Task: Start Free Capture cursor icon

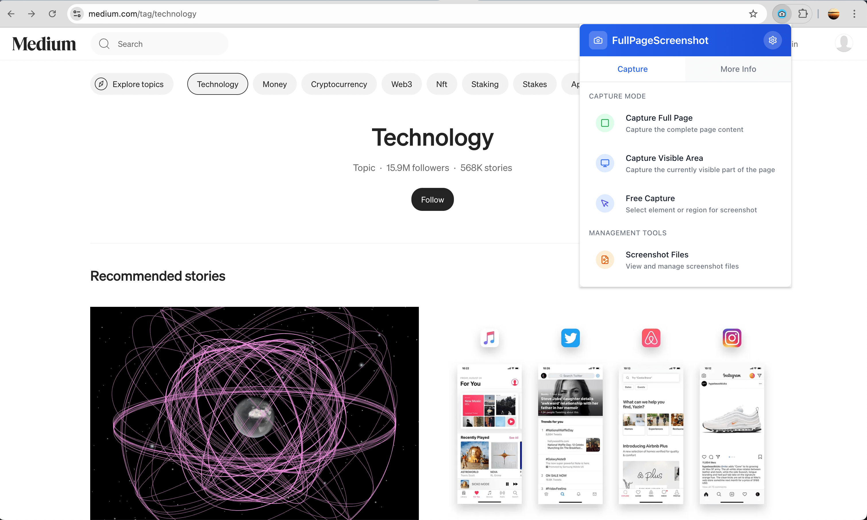Action: [605, 203]
